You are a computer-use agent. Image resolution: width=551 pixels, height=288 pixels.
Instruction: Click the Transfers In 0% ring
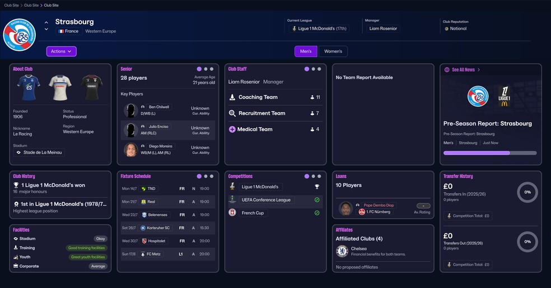click(x=527, y=192)
